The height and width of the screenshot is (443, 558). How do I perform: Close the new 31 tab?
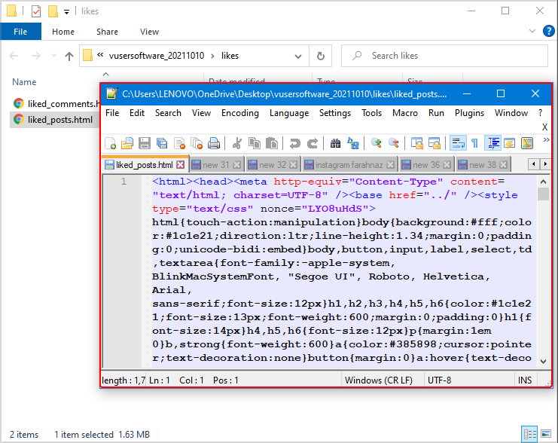pos(236,165)
